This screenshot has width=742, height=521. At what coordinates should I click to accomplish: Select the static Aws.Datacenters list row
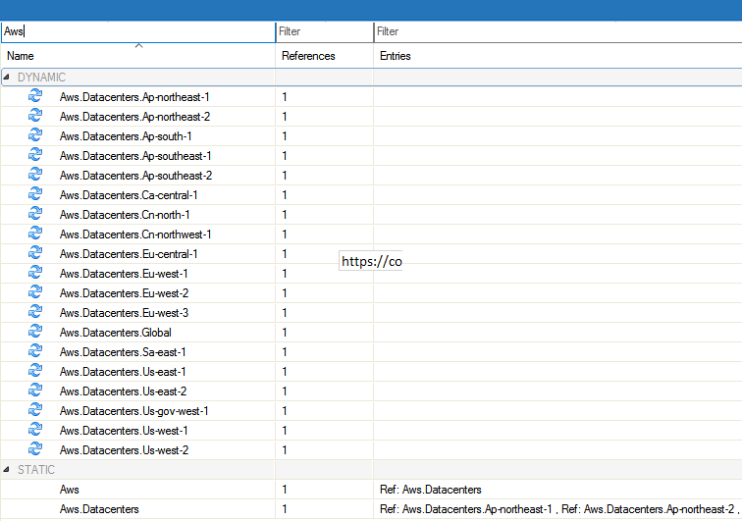click(x=99, y=509)
